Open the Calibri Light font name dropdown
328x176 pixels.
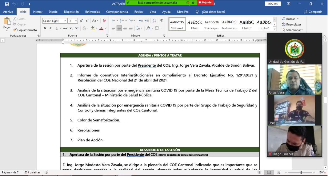pos(65,21)
